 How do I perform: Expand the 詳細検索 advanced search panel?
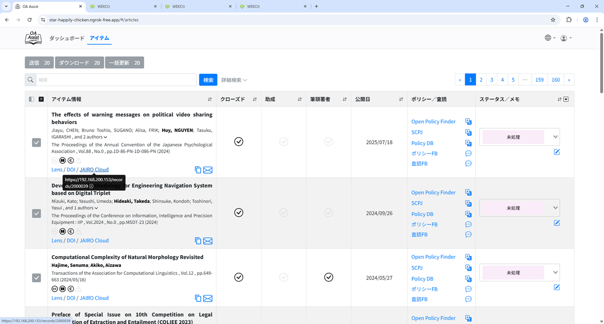[x=232, y=80]
